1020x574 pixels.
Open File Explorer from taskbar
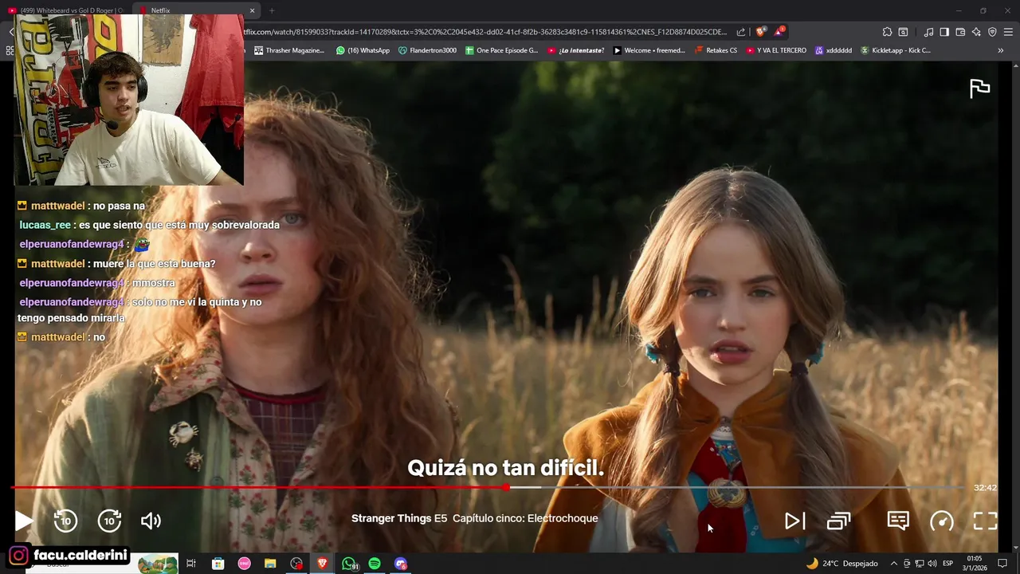point(270,564)
